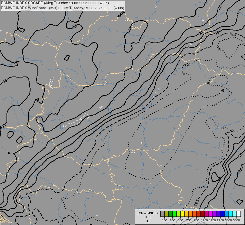Click the bright green legend swatch
Viewport: 245px width, 225px height.
pyautogui.click(x=174, y=214)
